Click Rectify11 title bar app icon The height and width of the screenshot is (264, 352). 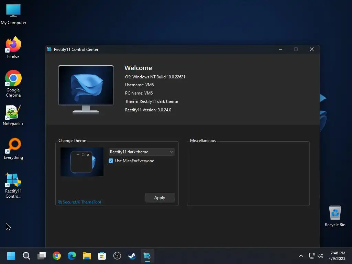tap(49, 49)
